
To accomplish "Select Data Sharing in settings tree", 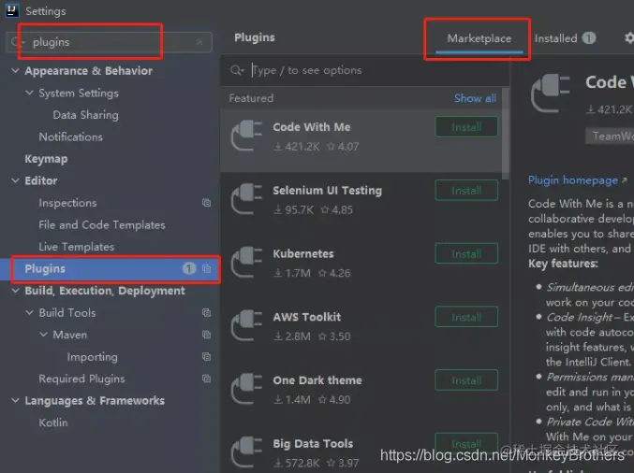I will tap(86, 115).
